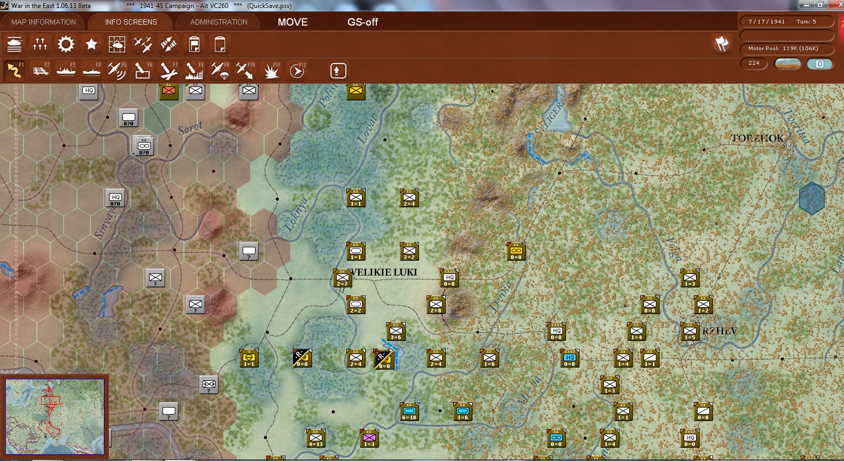Click the weather terrain indicator pill
This screenshot has width=844, height=461.
click(787, 64)
